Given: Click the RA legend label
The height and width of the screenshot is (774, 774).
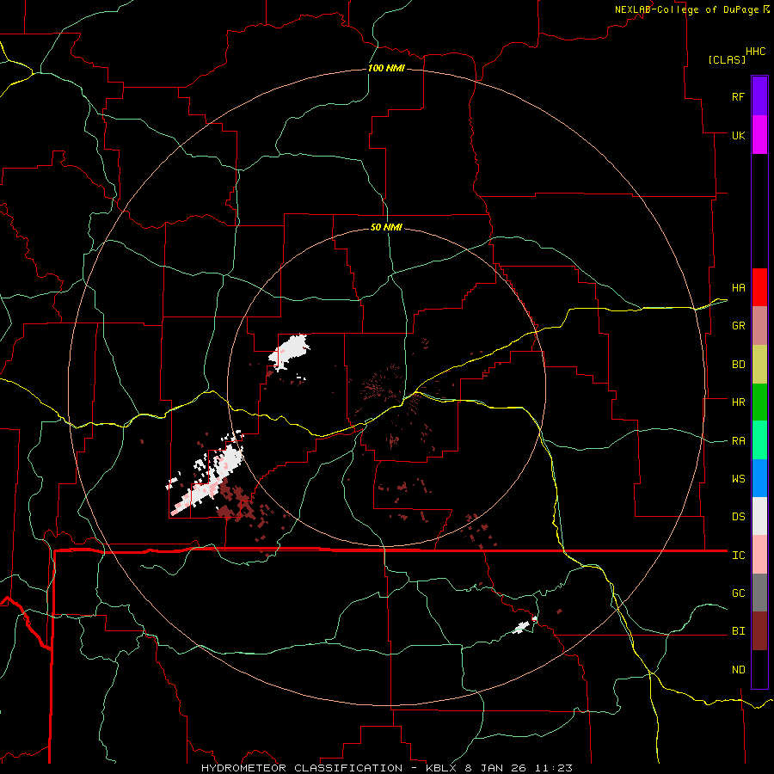Looking at the screenshot, I should (739, 441).
